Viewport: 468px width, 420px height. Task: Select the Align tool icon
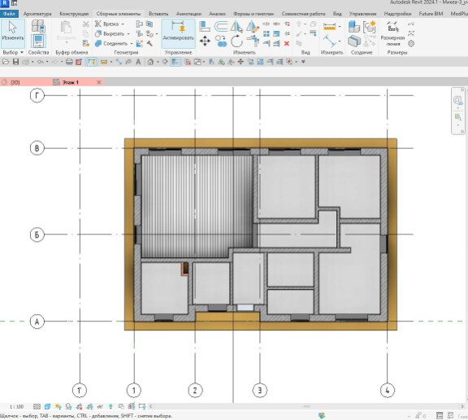point(205,26)
